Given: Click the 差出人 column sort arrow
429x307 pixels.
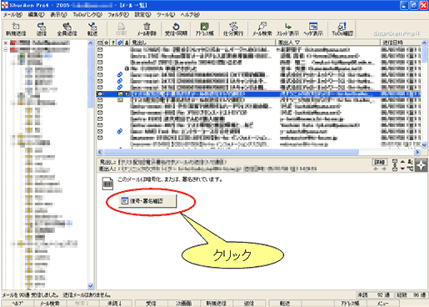Looking at the screenshot, I should (x=297, y=43).
